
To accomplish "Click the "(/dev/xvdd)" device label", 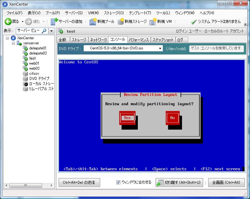I will tap(176, 48).
